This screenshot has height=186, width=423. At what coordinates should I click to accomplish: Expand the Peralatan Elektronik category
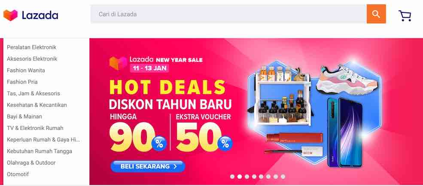click(31, 47)
